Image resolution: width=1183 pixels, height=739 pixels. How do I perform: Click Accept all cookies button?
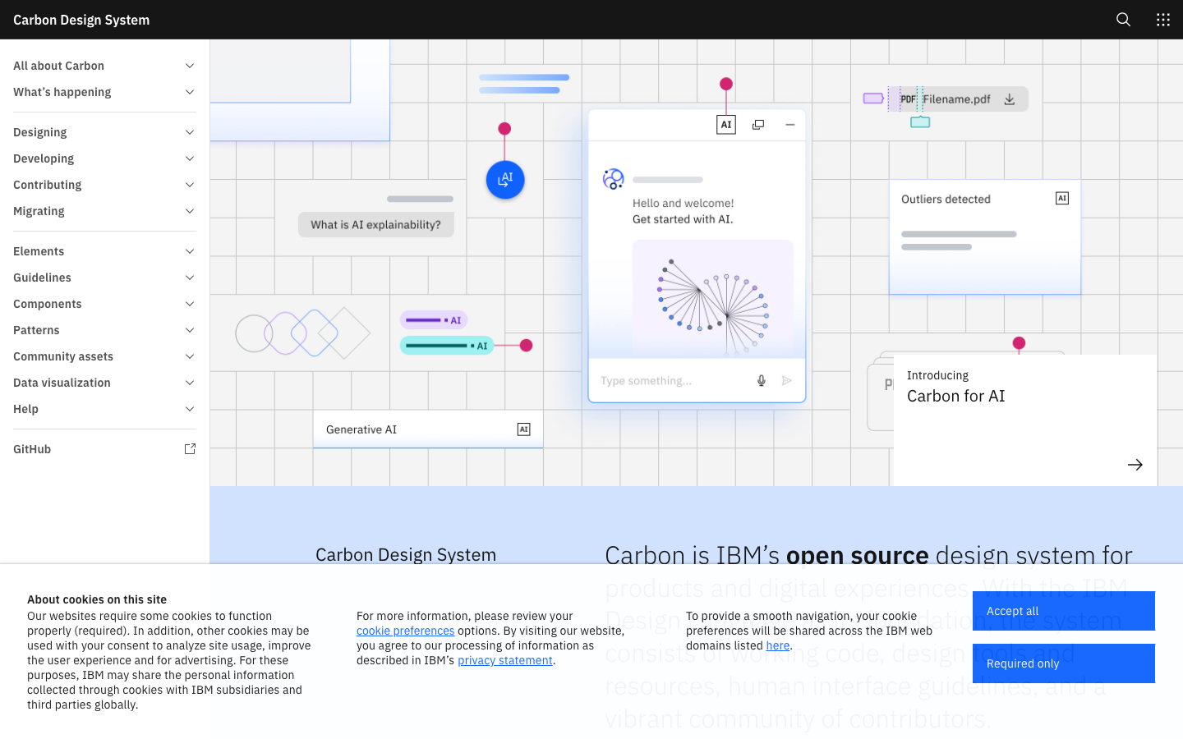(x=1064, y=611)
